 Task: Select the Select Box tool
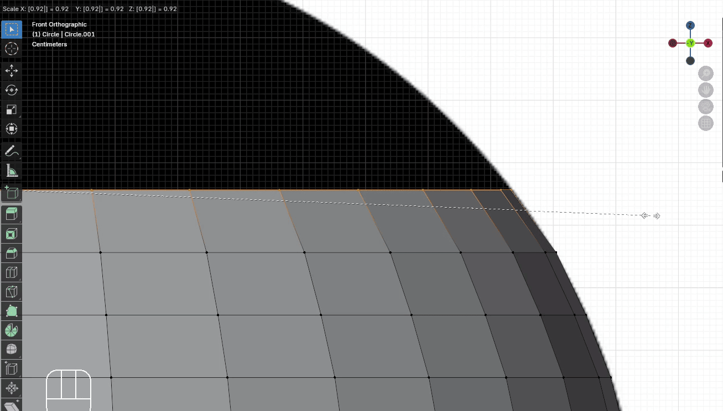point(12,29)
